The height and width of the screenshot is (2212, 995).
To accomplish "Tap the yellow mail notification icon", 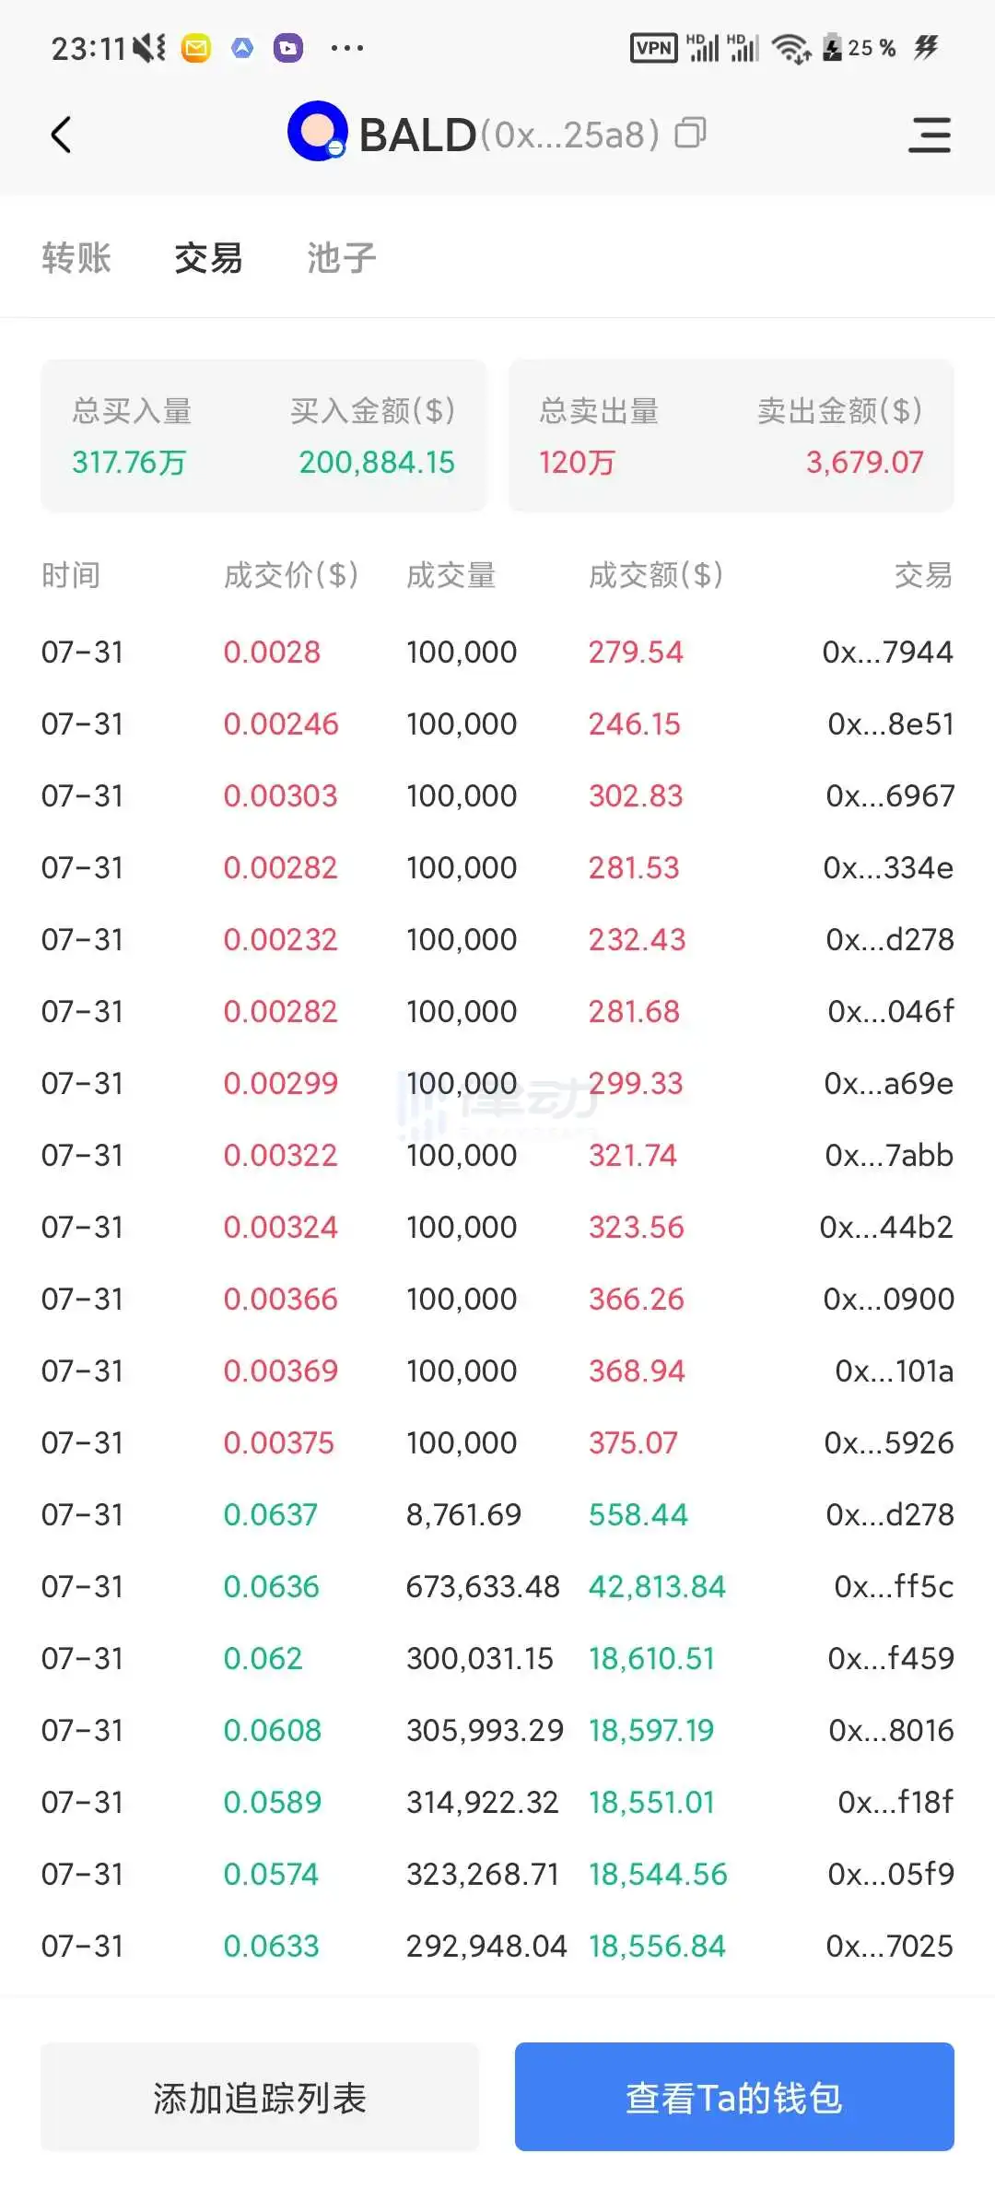I will coord(196,48).
